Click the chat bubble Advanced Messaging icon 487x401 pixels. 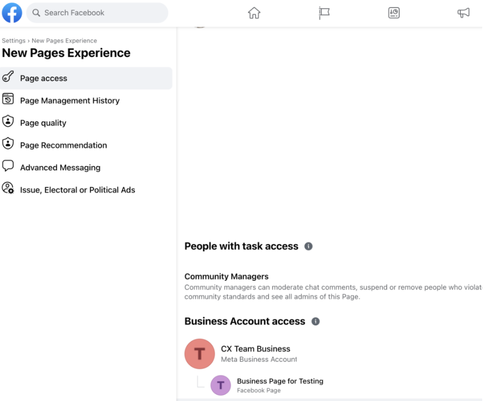[x=8, y=166]
